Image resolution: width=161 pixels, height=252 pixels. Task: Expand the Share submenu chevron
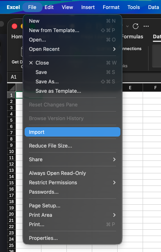[x=114, y=159]
